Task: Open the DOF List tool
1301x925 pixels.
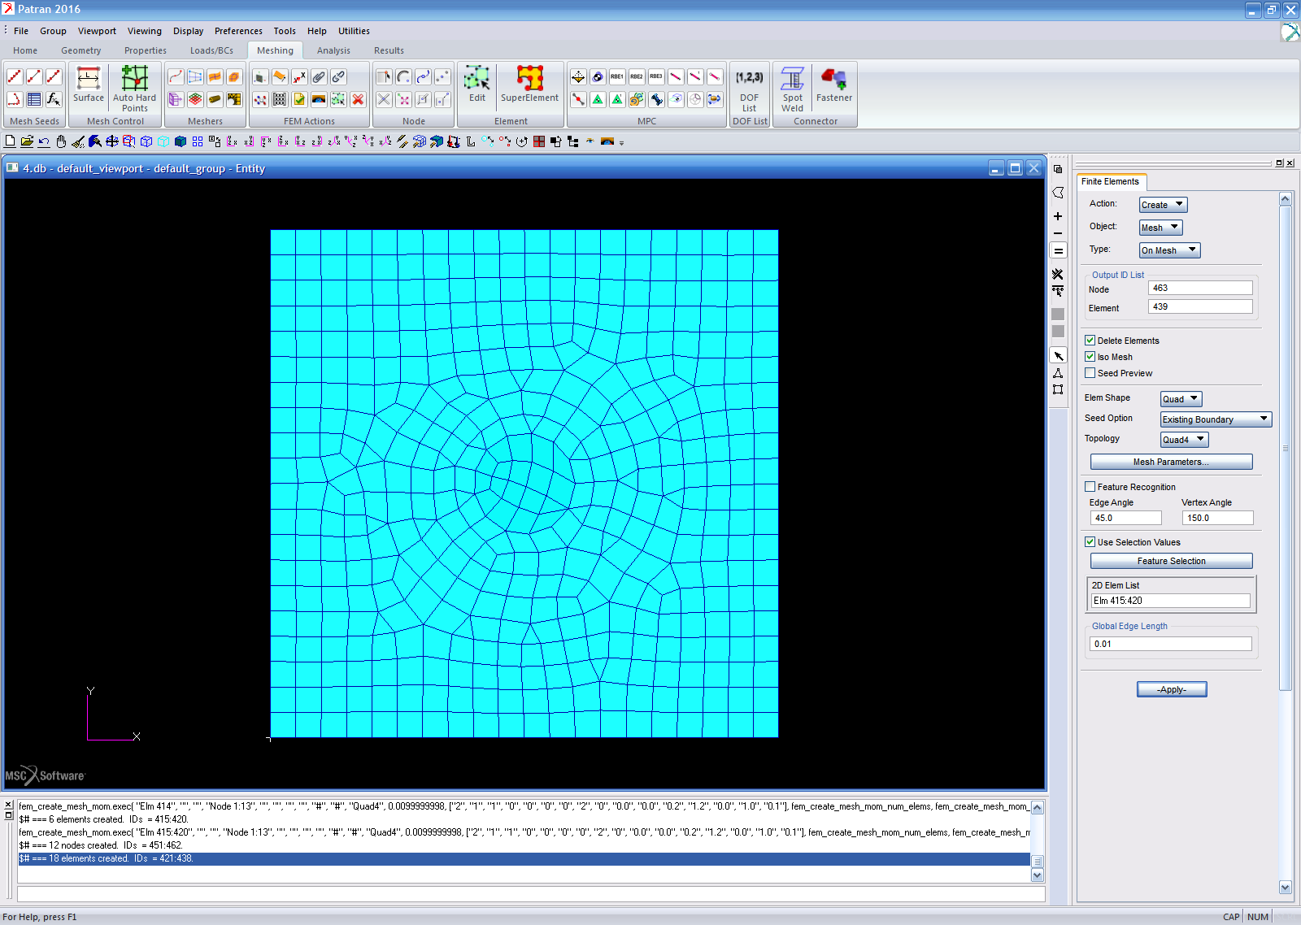Action: tap(749, 90)
